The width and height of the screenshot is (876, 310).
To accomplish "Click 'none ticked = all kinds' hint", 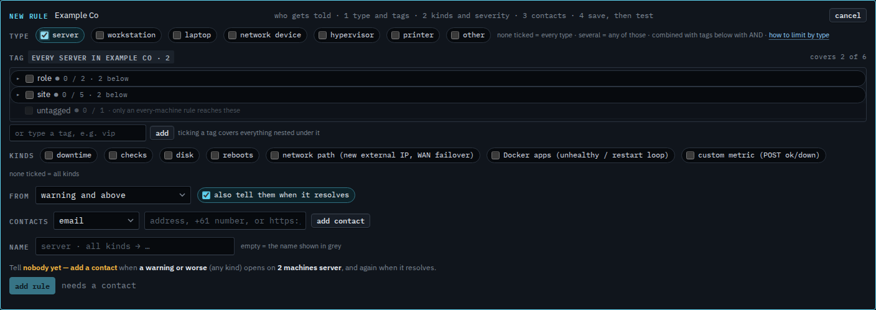I will point(44,174).
